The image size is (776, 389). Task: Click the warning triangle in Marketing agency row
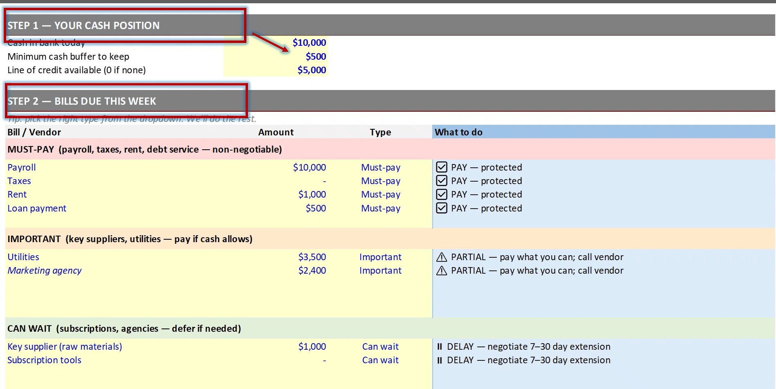(442, 270)
